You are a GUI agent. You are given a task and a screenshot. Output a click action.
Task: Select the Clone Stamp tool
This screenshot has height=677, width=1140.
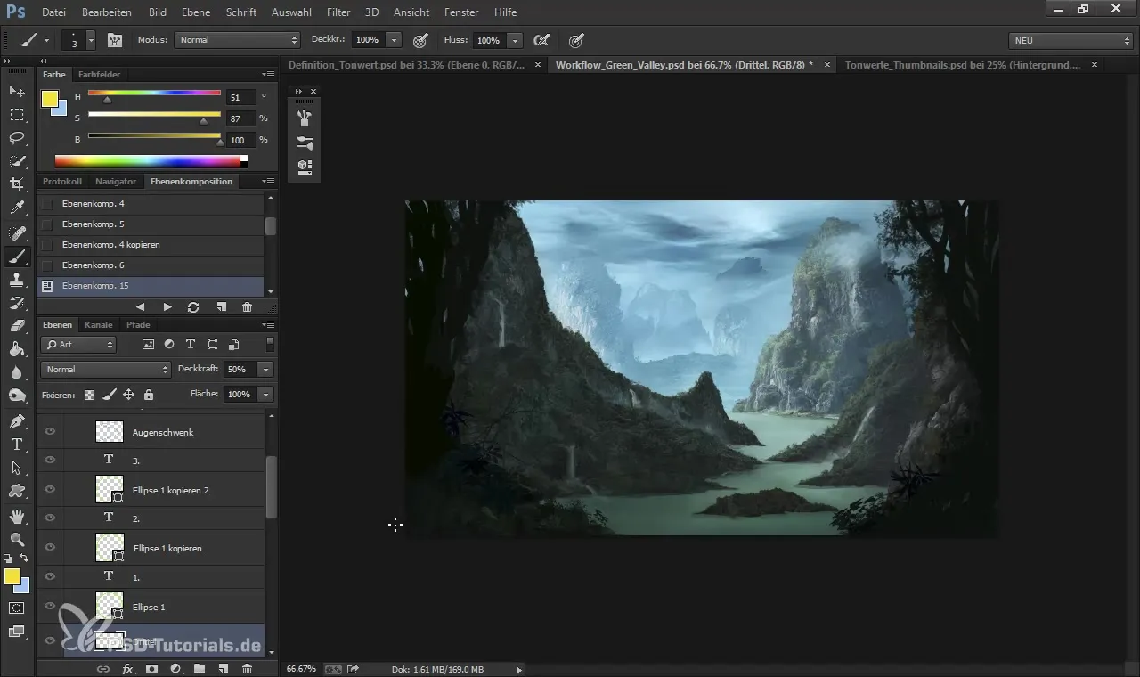(16, 280)
